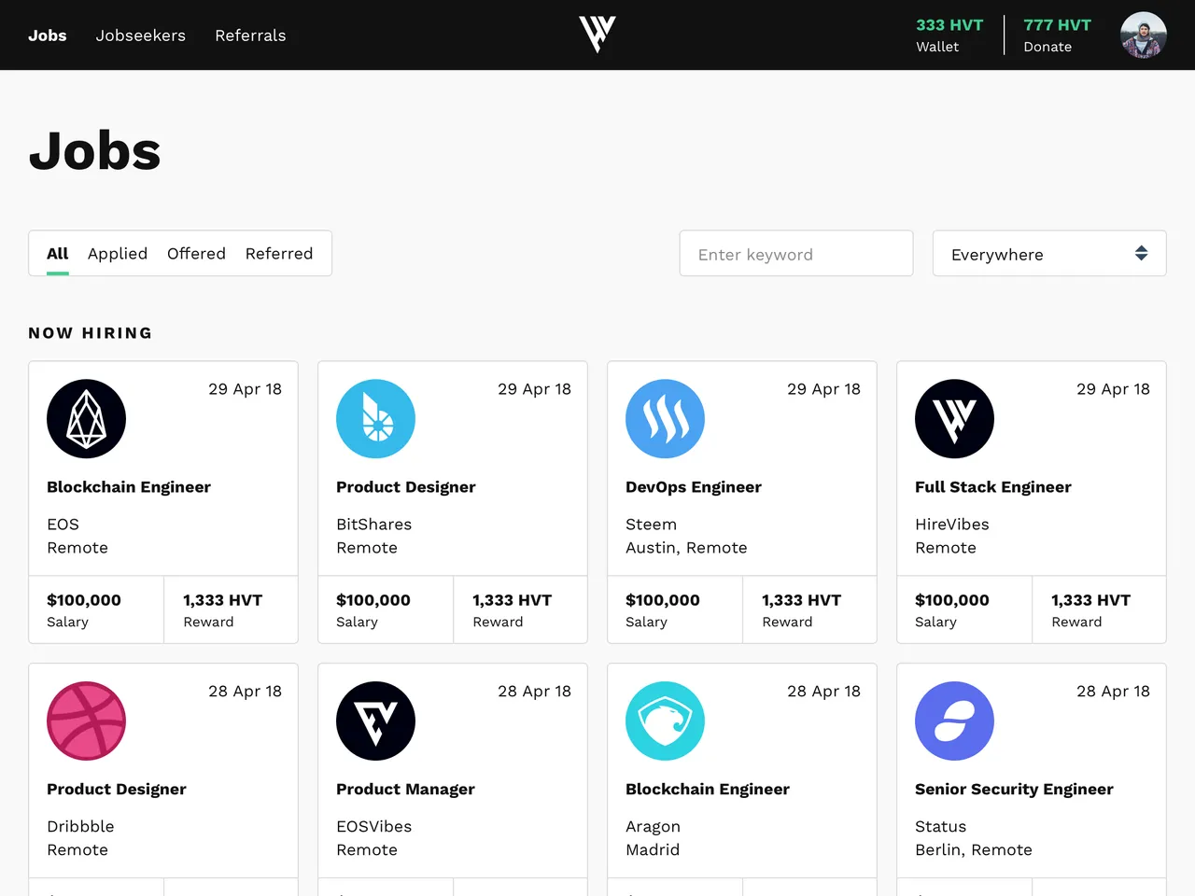Open the user profile avatar
The height and width of the screenshot is (896, 1195).
1143,35
